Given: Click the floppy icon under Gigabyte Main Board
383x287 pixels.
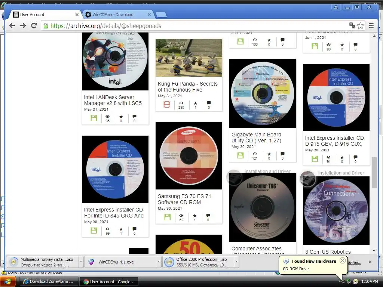Looking at the screenshot, I should (240, 155).
